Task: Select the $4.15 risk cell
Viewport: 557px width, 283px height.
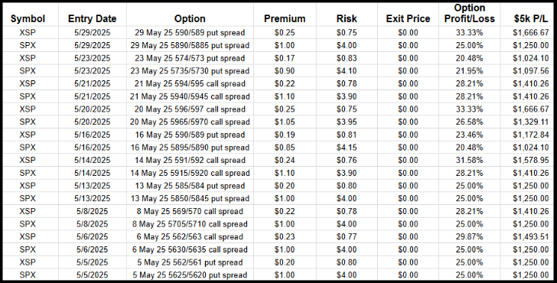Action: pyautogui.click(x=347, y=148)
